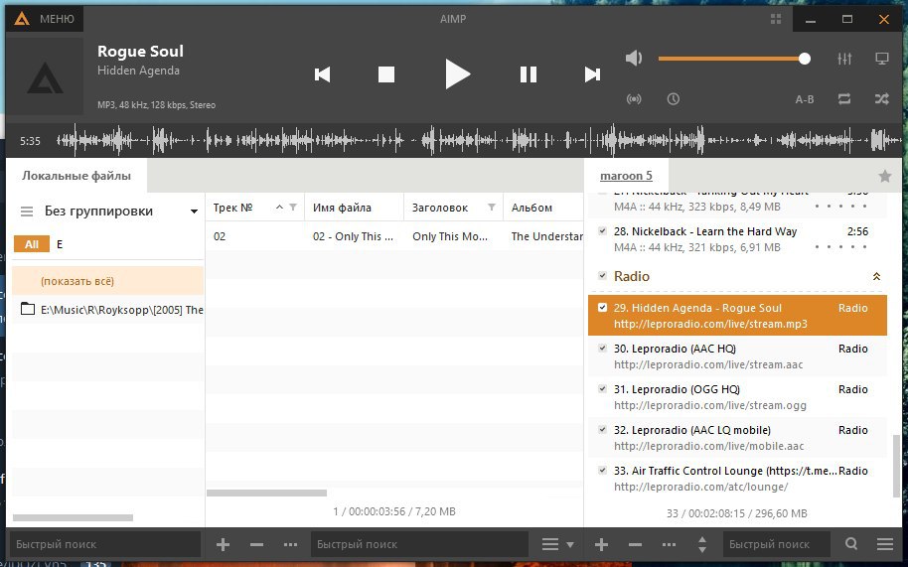
Task: Click the left Быстрый поиск field
Action: pos(105,544)
